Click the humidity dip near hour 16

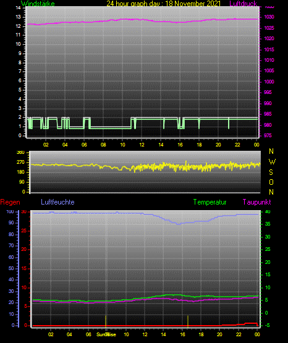point(179,224)
